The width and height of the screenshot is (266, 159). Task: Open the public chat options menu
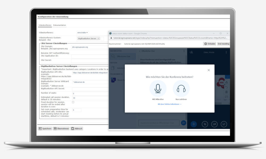pyautogui.click(x=184, y=51)
